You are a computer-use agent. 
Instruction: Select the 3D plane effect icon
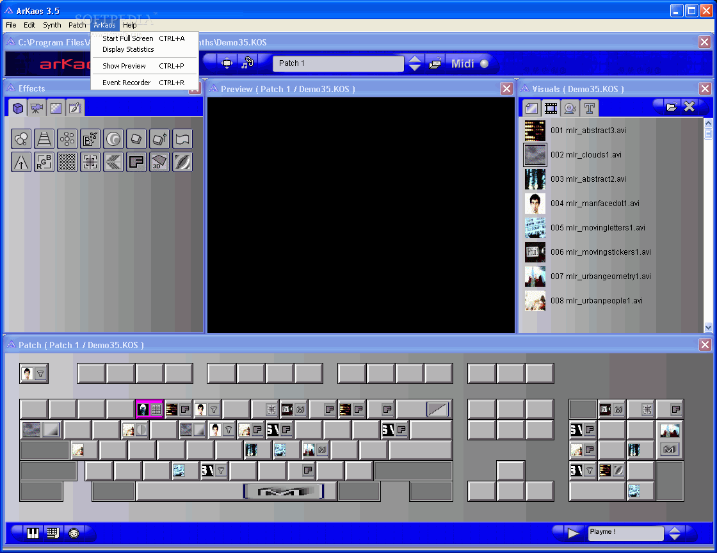tap(159, 162)
